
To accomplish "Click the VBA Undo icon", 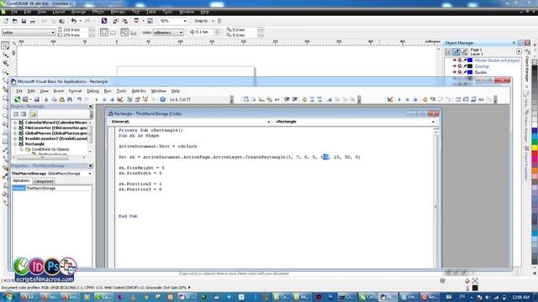I will (79, 99).
